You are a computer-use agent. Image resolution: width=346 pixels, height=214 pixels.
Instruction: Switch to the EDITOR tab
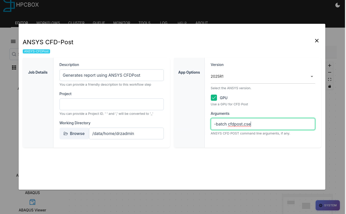21,23
